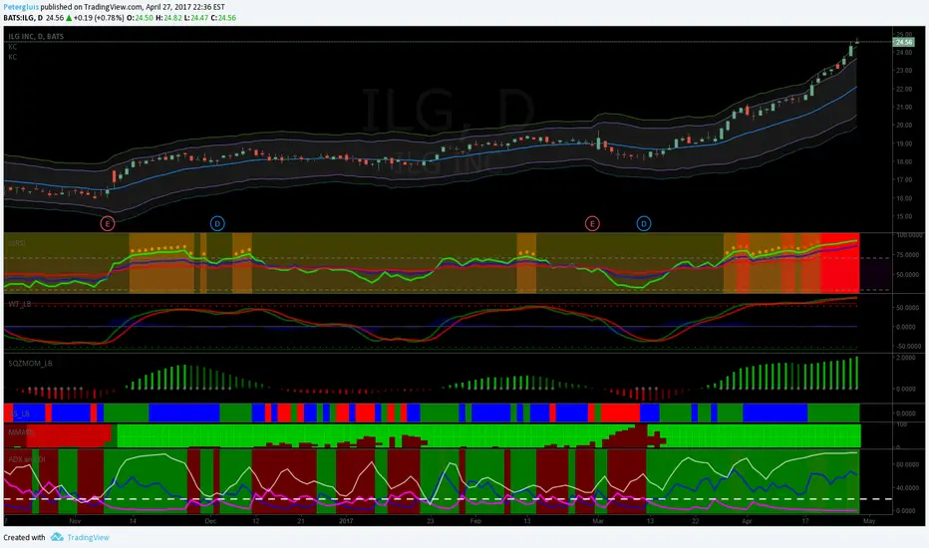Click the earnings E marker near Nov
The height and width of the screenshot is (548, 929).
click(x=108, y=223)
